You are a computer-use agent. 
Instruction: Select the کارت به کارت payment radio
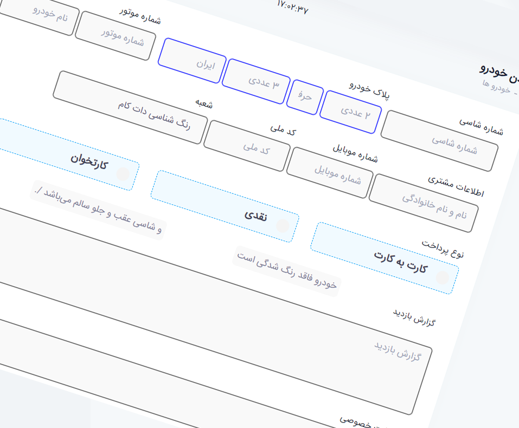coord(442,277)
